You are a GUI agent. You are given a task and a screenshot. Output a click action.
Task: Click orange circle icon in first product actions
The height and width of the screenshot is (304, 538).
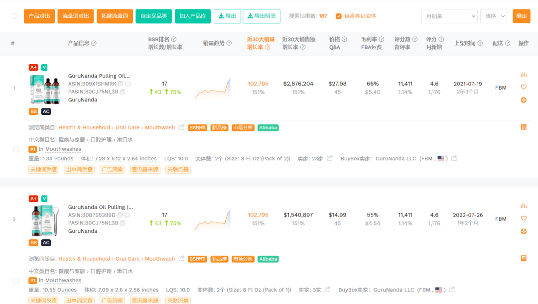(x=523, y=100)
